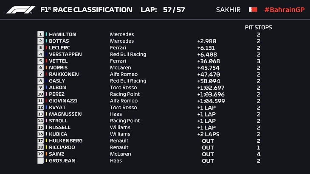310x174 pixels.
Task: Click the position 5 box beside Vettel
Action: tap(41, 61)
